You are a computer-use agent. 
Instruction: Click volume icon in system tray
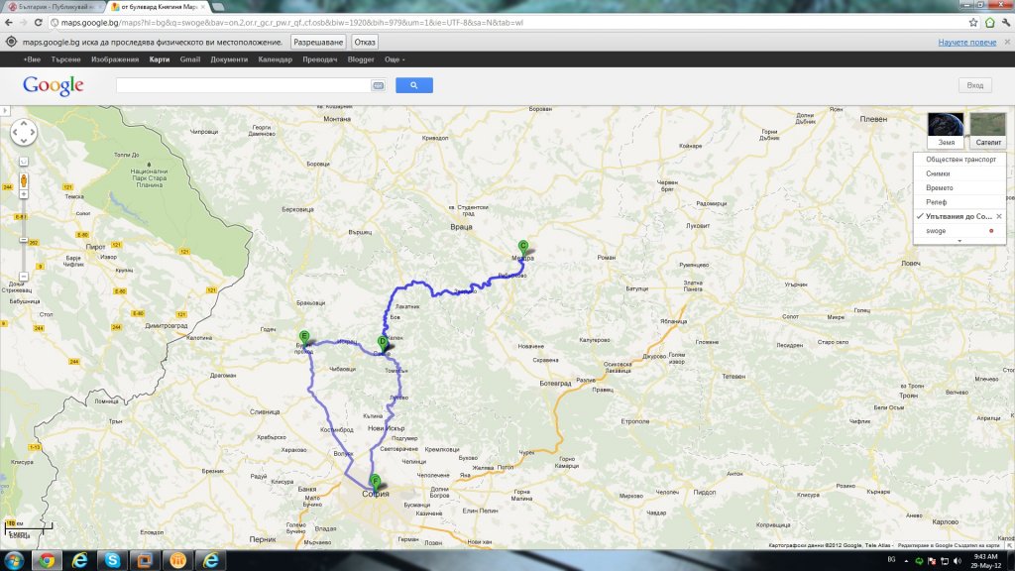click(x=958, y=561)
